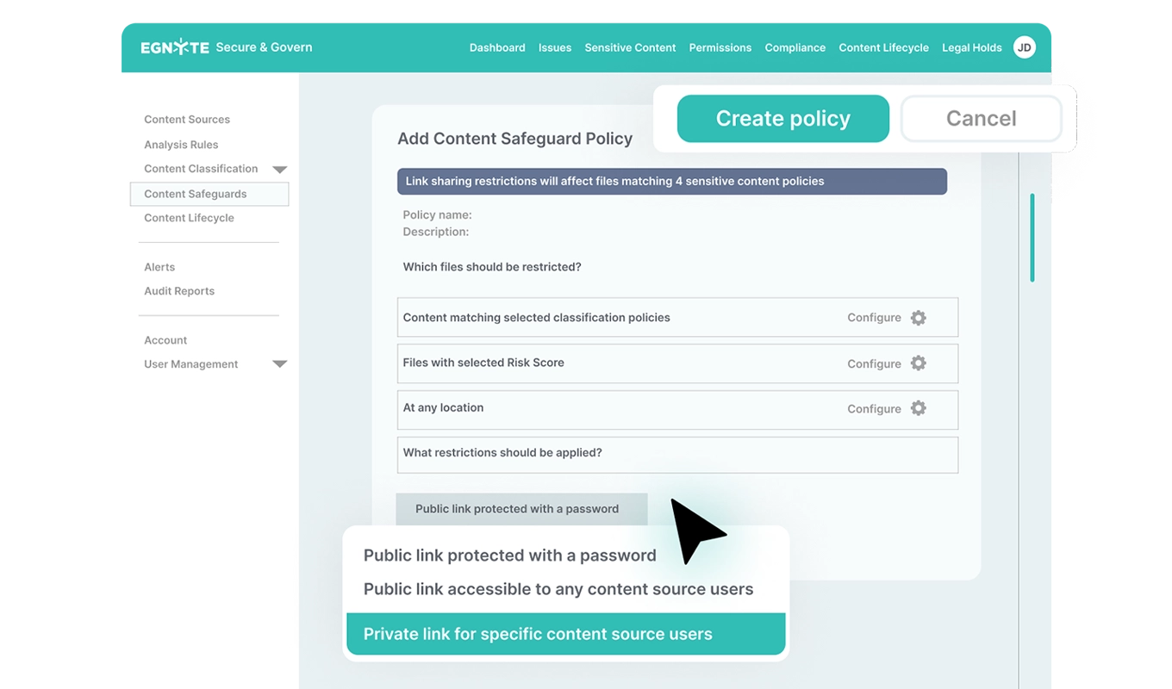This screenshot has height=689, width=1172.
Task: Click the sensitive content policies warning banner
Action: 672,181
